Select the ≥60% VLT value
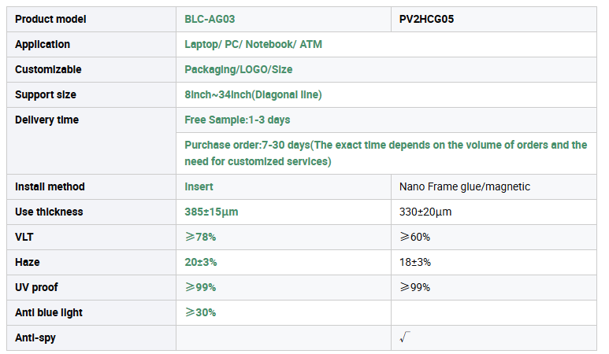This screenshot has width=609, height=354. coord(414,237)
